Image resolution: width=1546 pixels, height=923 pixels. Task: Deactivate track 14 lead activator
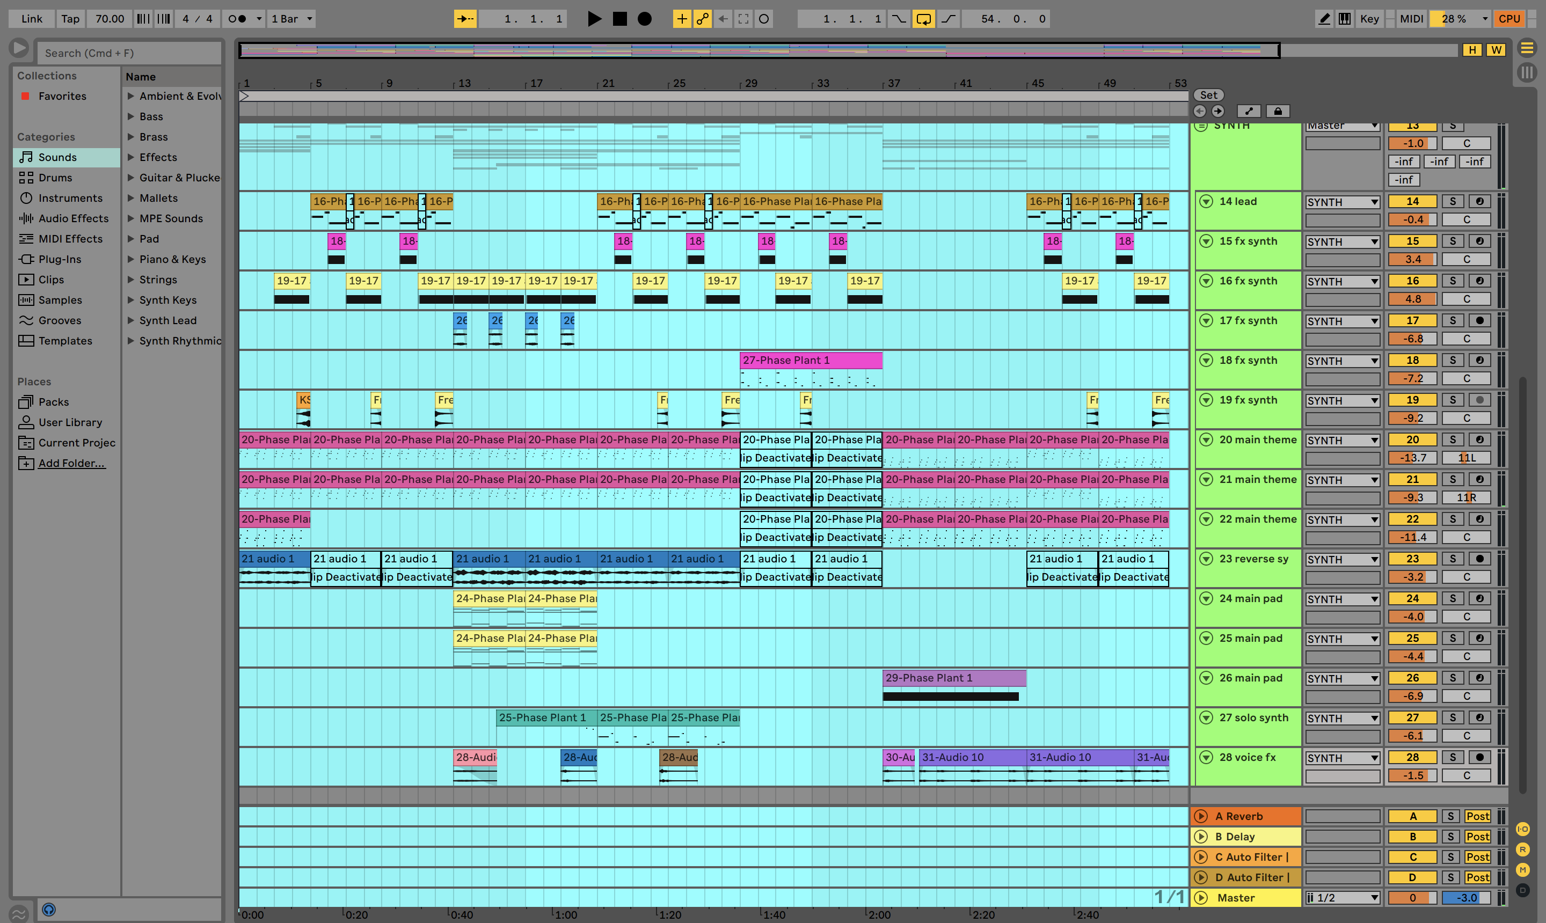coord(1413,202)
